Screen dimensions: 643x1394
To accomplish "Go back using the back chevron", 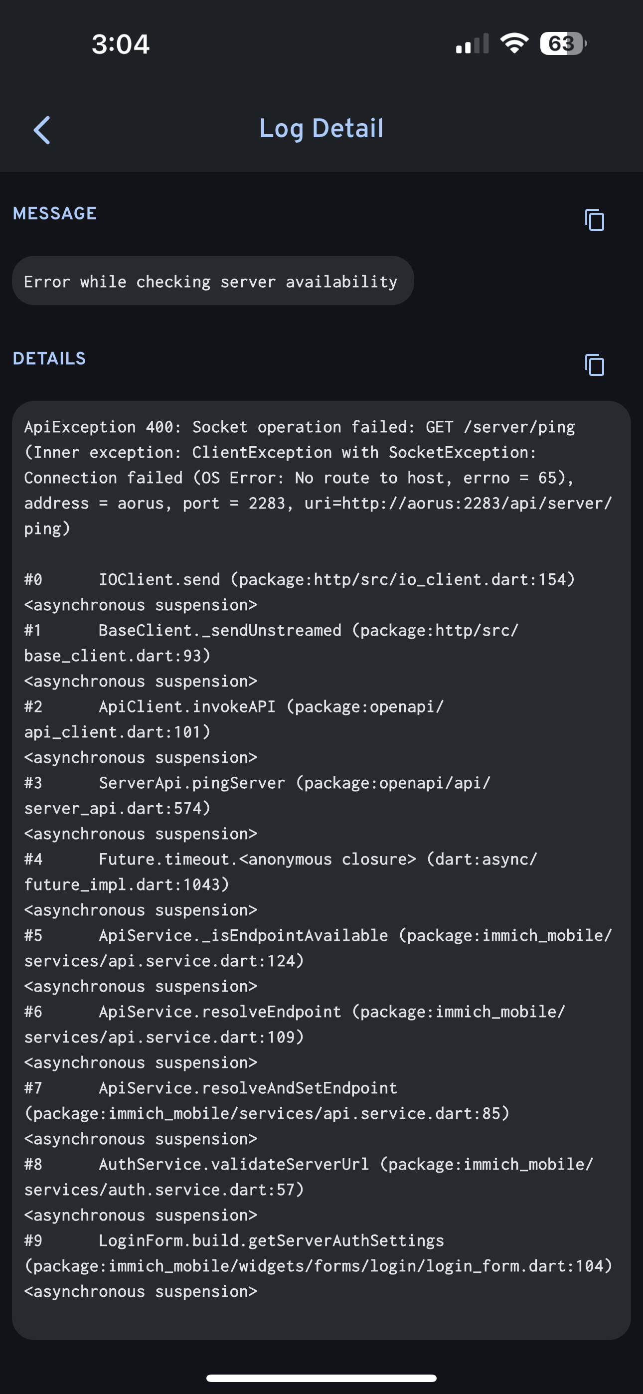I will pos(42,130).
